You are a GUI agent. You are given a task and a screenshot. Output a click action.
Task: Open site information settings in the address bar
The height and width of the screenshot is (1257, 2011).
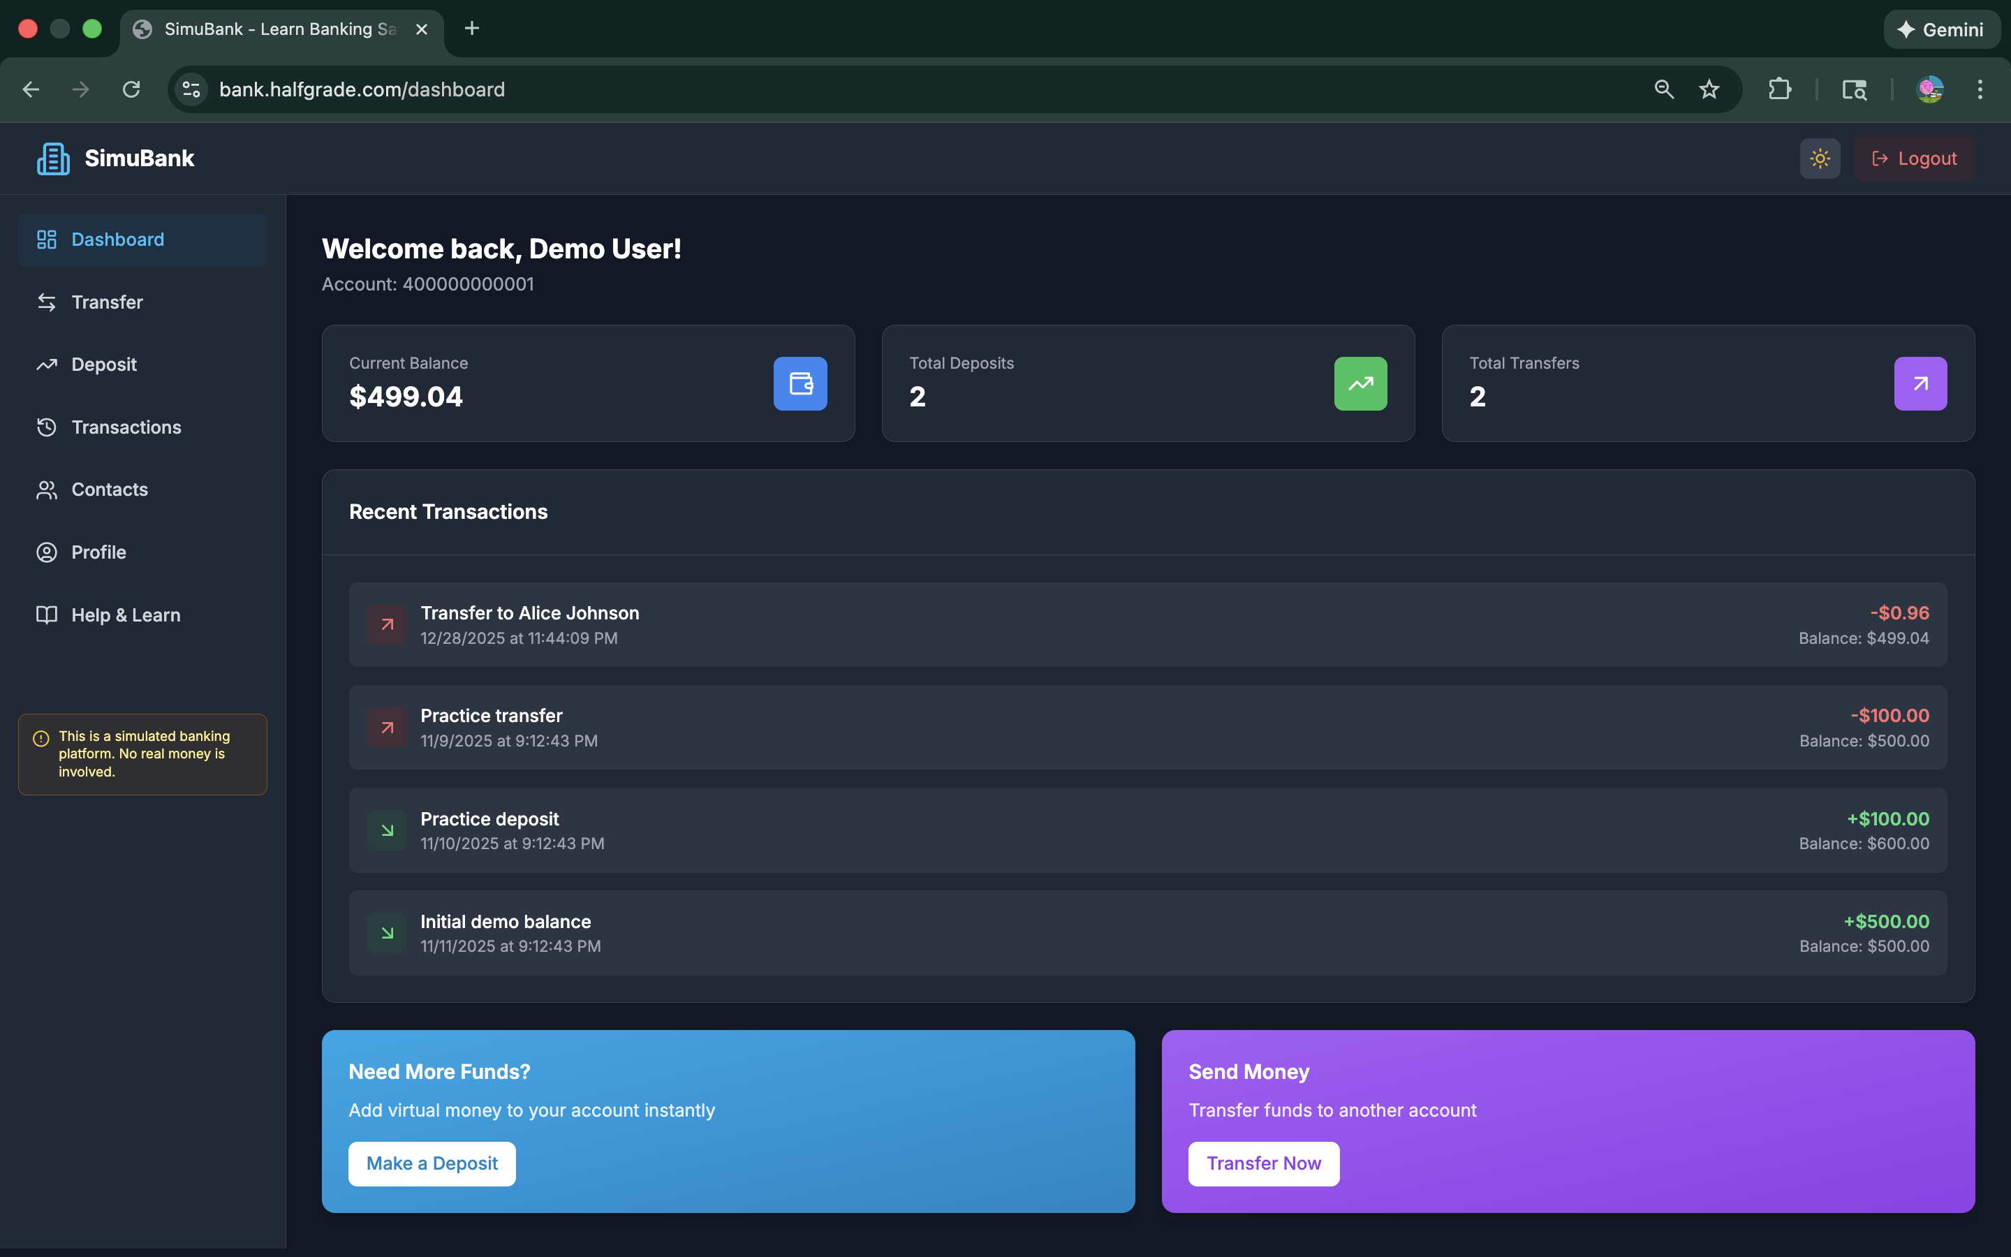189,89
